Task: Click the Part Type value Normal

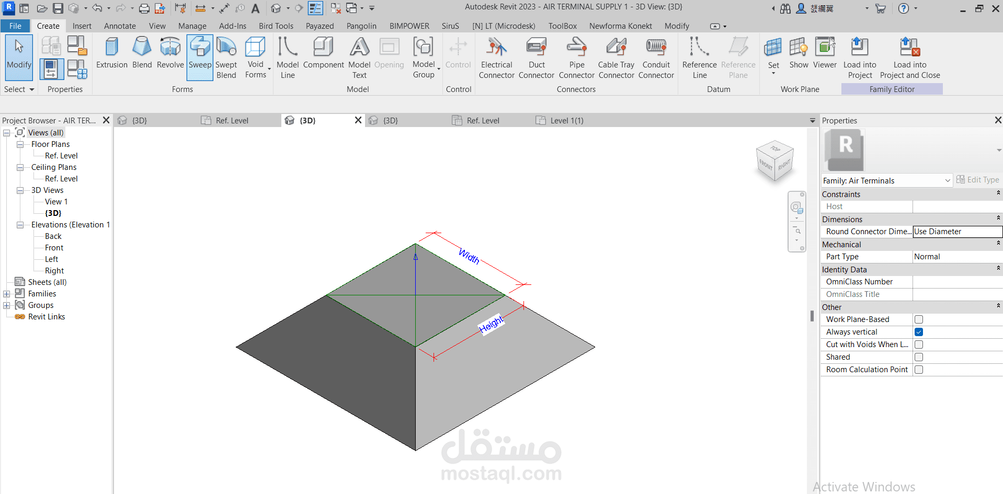Action: [x=958, y=257]
